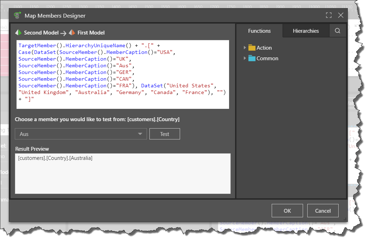Select the yellow Action folder icon
Image resolution: width=370 pixels, height=243 pixels.
[x=252, y=48]
